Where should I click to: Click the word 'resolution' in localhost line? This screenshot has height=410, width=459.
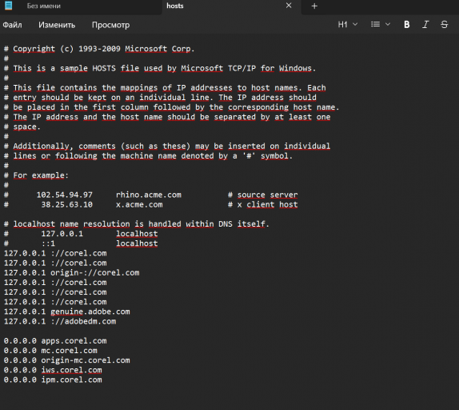[x=106, y=224]
